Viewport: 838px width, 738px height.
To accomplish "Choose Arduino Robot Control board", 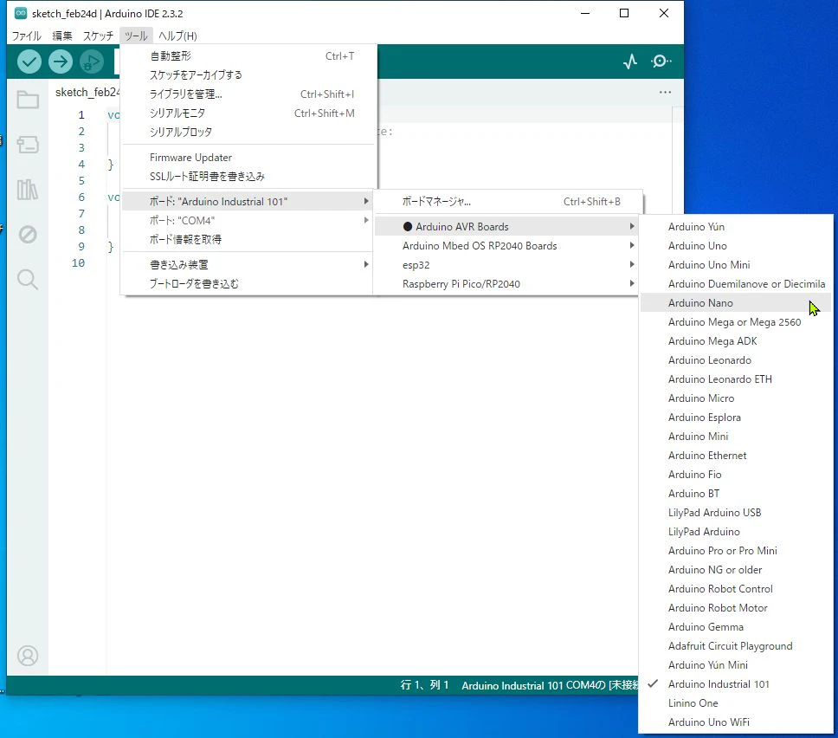I will point(736,589).
